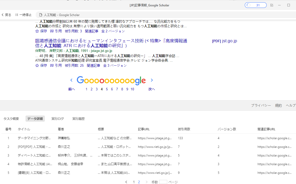Open 関連記事 for the first article
Viewport: 296px width, 184px height.
coord(92,31)
